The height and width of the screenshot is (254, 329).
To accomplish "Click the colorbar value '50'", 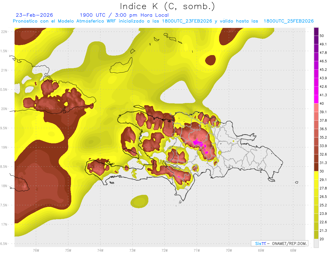I will click(322, 36).
